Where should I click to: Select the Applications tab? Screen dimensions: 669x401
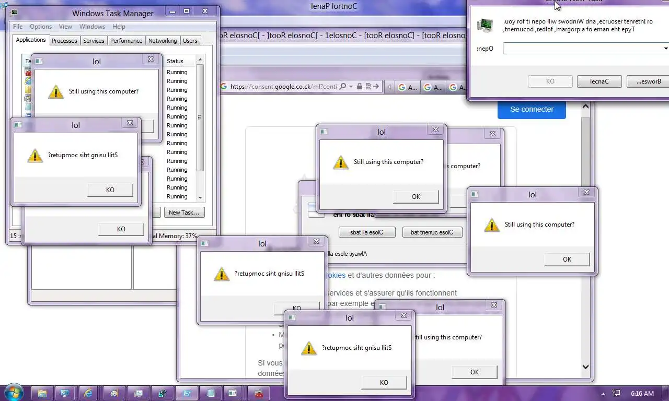[x=31, y=40]
